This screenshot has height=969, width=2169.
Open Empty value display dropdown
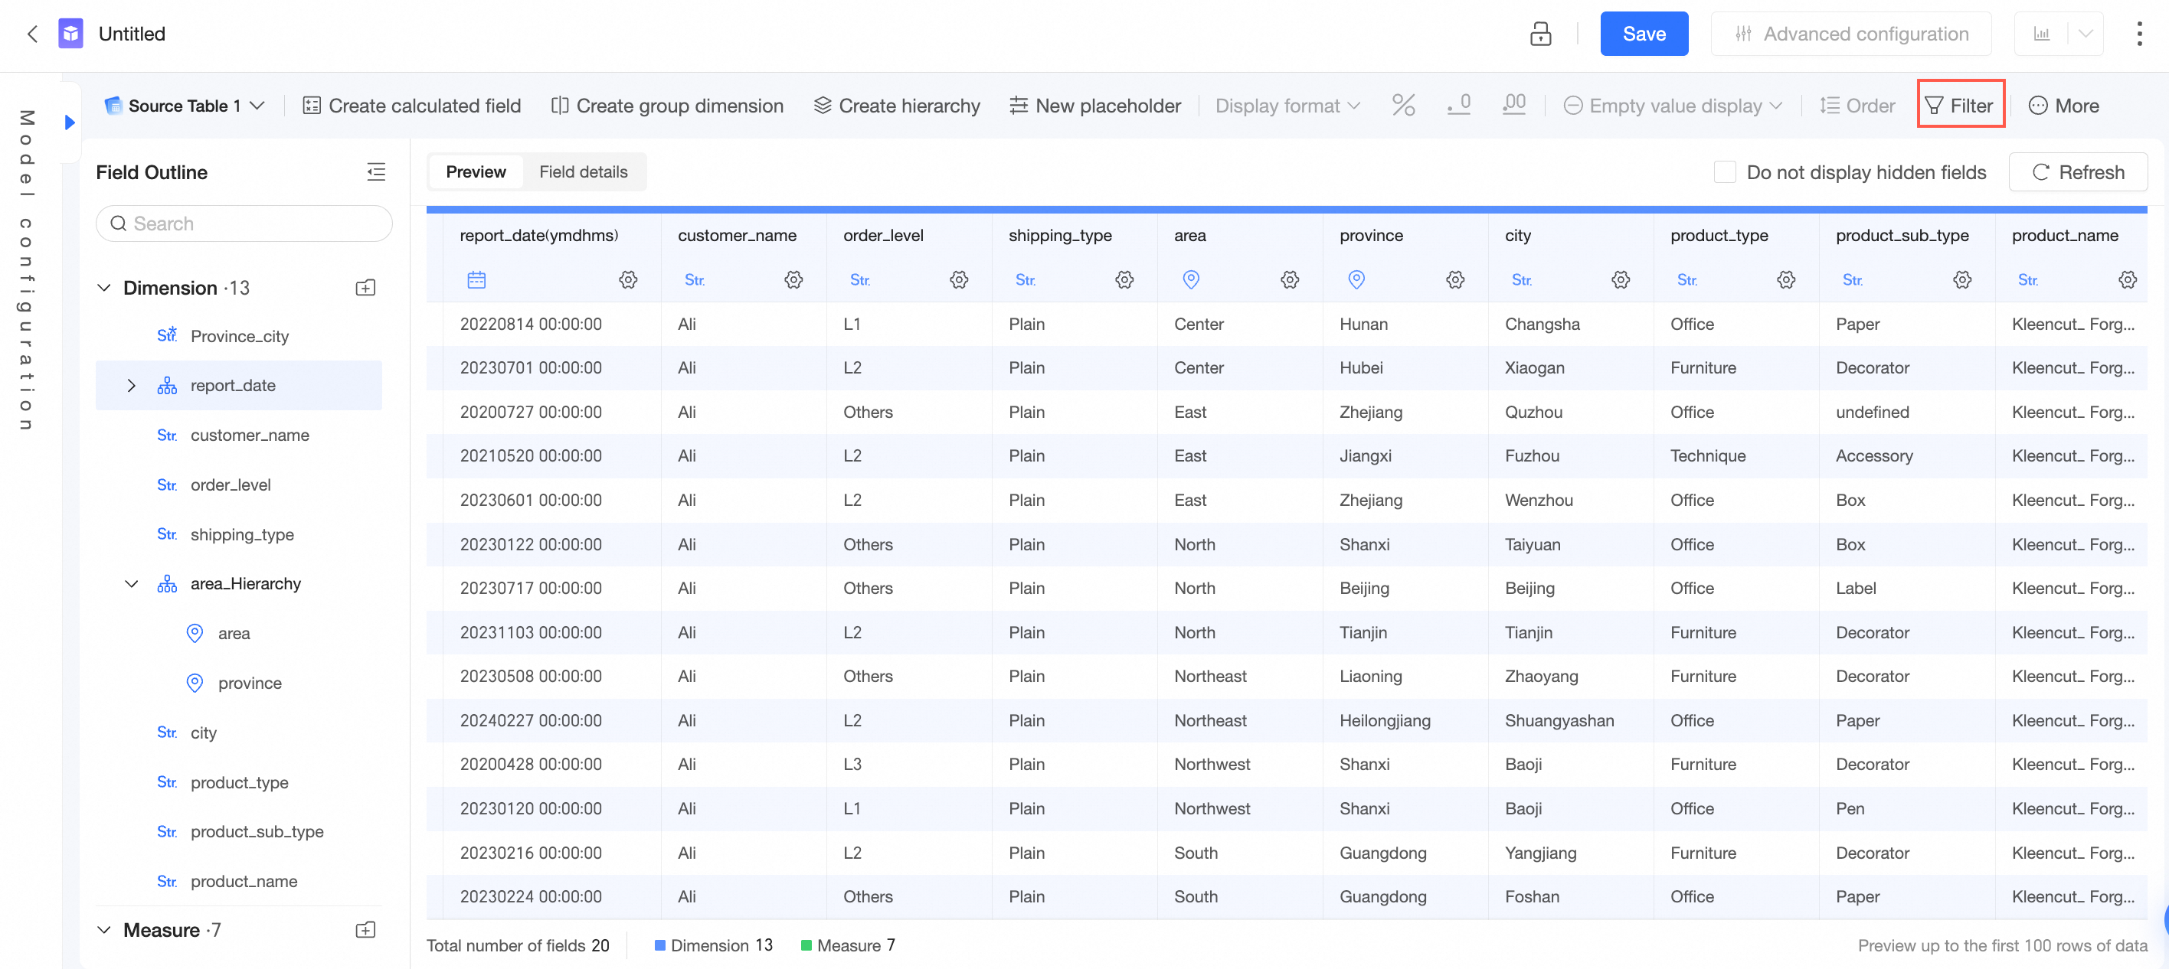tap(1672, 105)
